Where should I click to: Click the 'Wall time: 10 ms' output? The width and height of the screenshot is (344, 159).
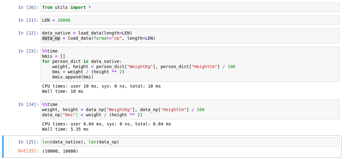63,91
